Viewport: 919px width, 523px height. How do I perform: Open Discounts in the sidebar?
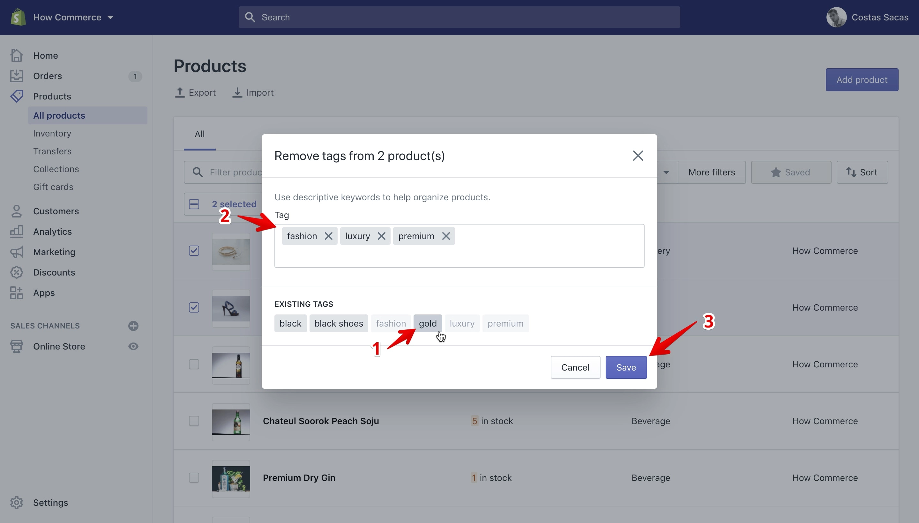(54, 273)
